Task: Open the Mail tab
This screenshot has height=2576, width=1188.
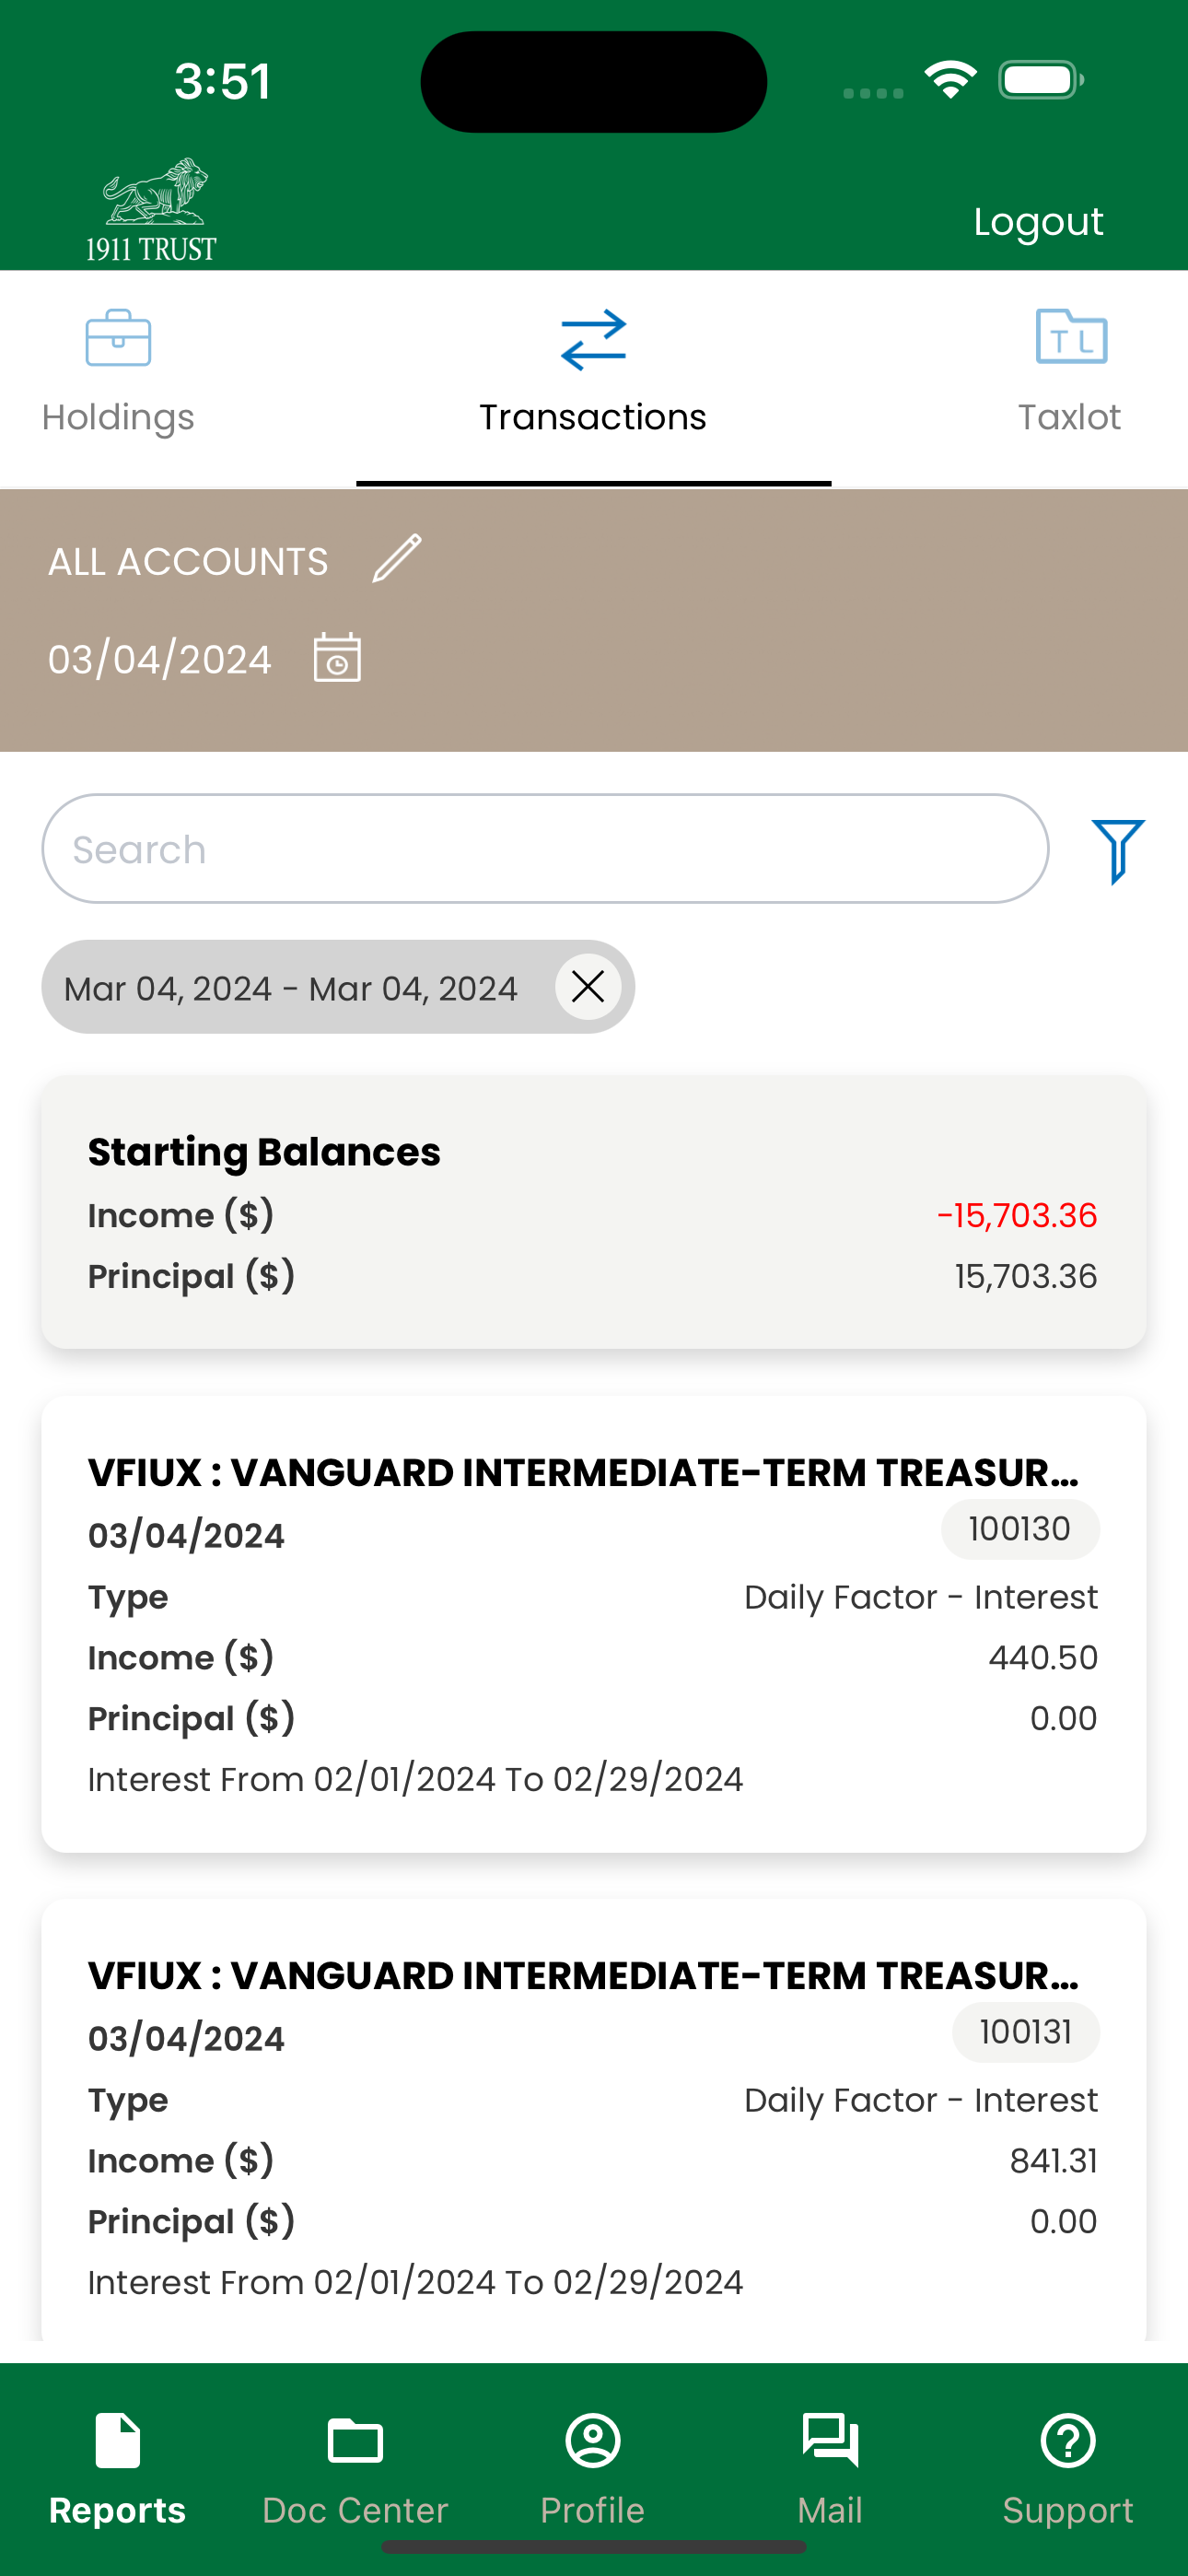Action: tap(830, 2468)
